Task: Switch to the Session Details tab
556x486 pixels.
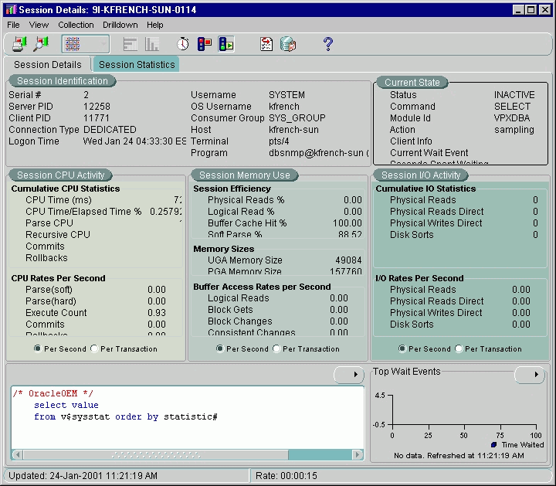Action: (48, 65)
